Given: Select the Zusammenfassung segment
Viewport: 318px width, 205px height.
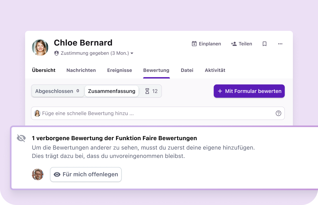Looking at the screenshot, I should point(112,91).
